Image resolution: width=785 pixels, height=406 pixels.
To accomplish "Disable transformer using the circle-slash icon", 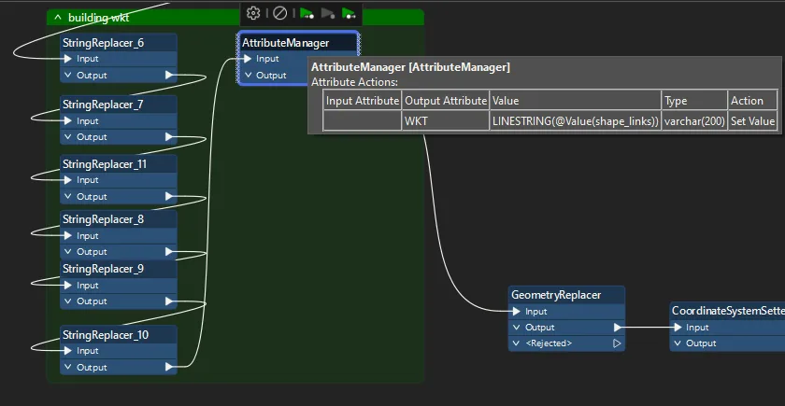I will (x=279, y=13).
